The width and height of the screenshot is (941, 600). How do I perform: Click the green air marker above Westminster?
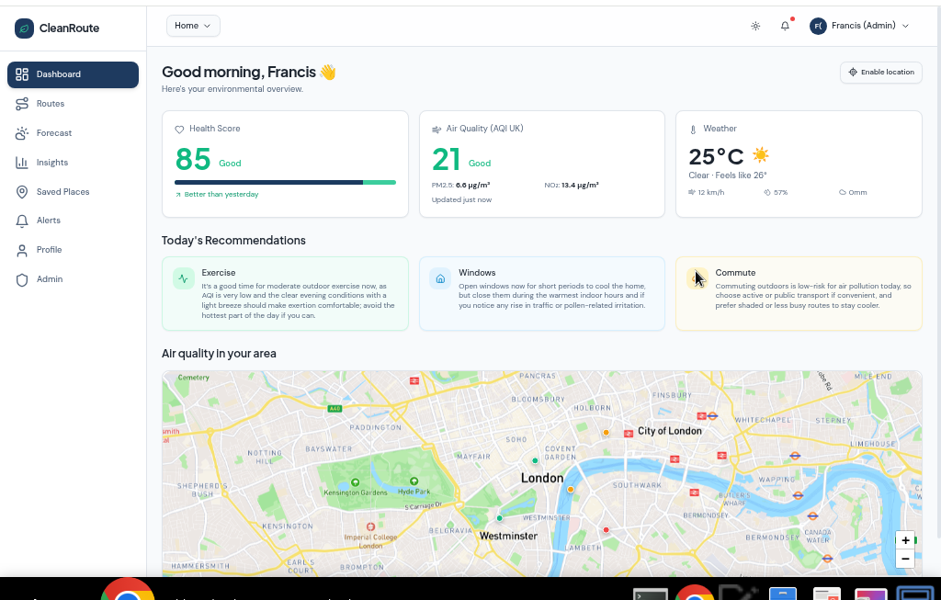point(499,518)
